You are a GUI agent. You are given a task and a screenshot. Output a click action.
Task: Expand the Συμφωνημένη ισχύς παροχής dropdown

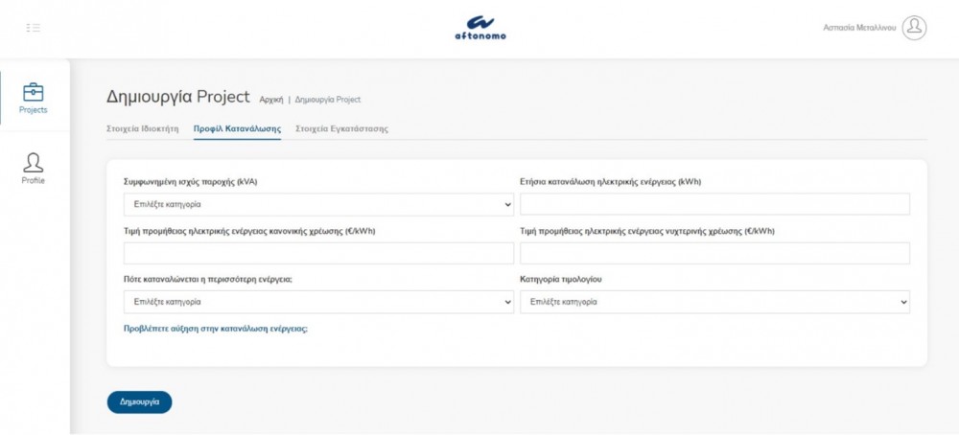(x=318, y=204)
